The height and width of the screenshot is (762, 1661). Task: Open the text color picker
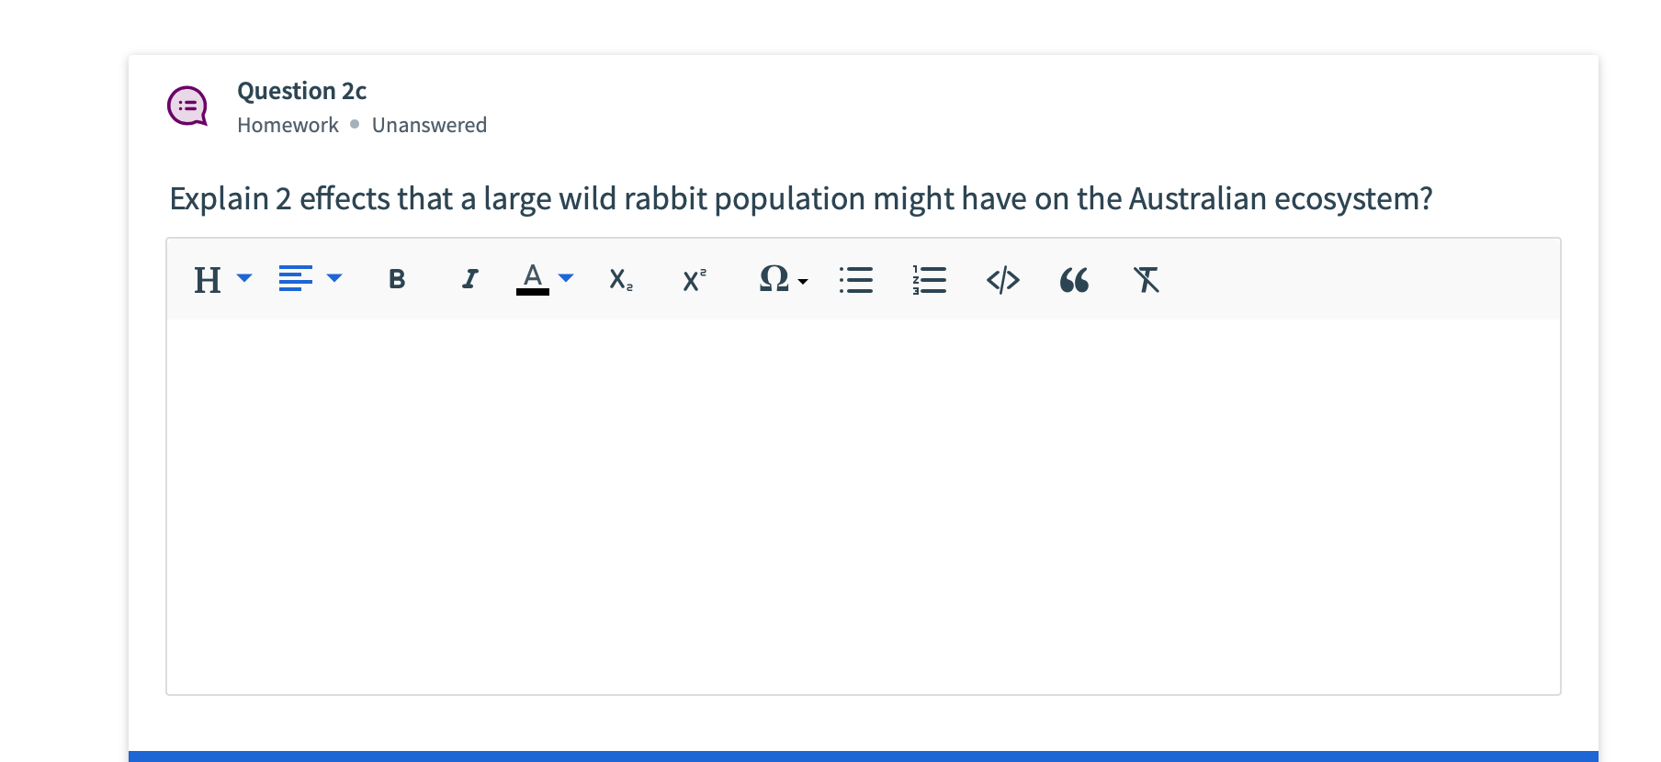point(545,279)
